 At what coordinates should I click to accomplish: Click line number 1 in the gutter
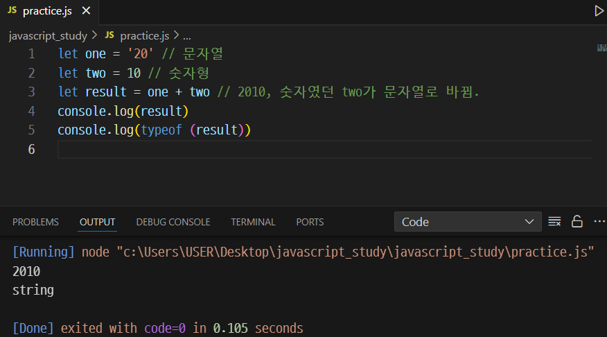(x=31, y=54)
